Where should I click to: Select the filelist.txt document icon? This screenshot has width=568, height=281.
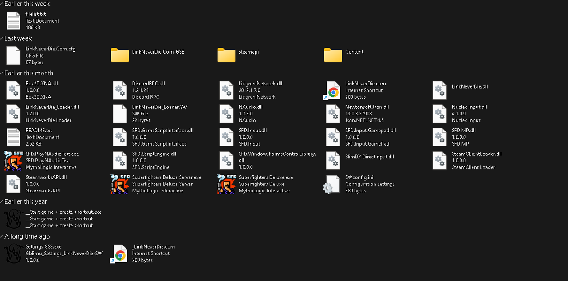tap(13, 21)
